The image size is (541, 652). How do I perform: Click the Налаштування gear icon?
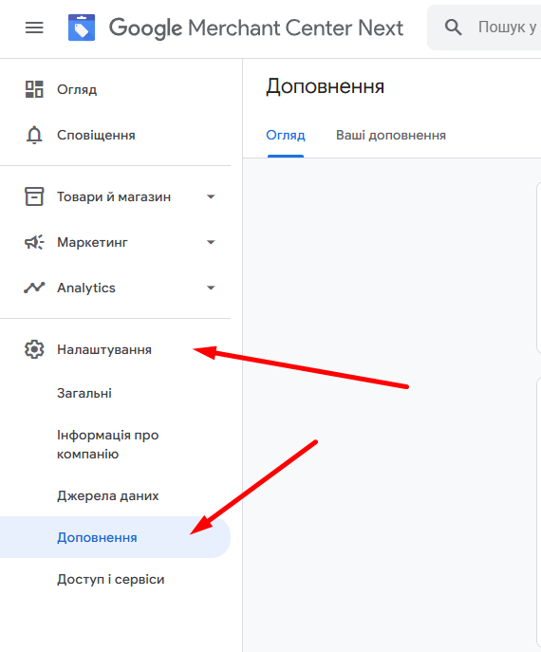pos(34,349)
